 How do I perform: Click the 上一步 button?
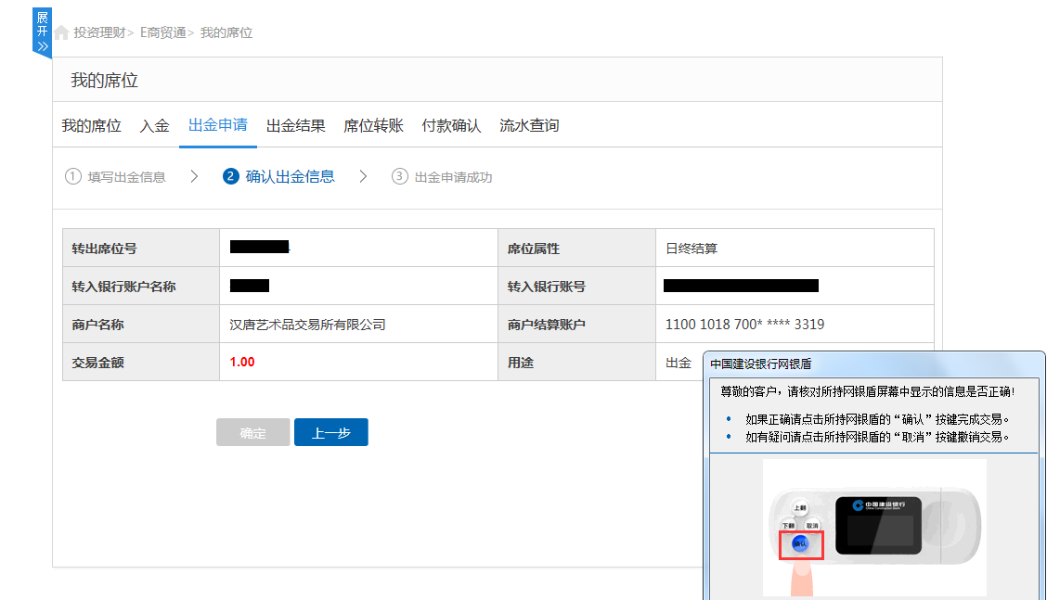331,432
